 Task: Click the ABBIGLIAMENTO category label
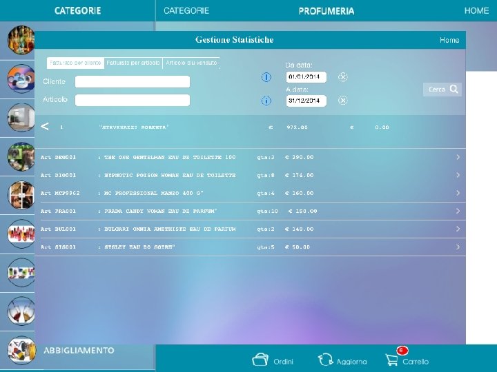tap(79, 351)
